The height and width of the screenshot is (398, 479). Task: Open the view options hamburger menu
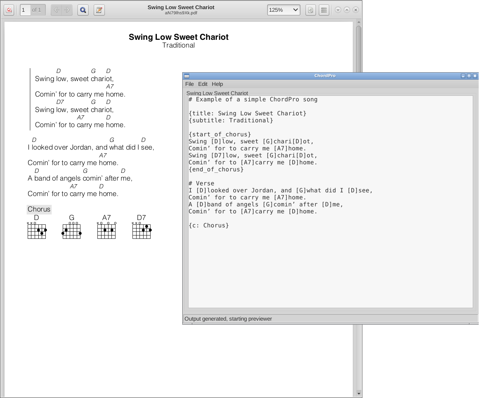(x=324, y=10)
